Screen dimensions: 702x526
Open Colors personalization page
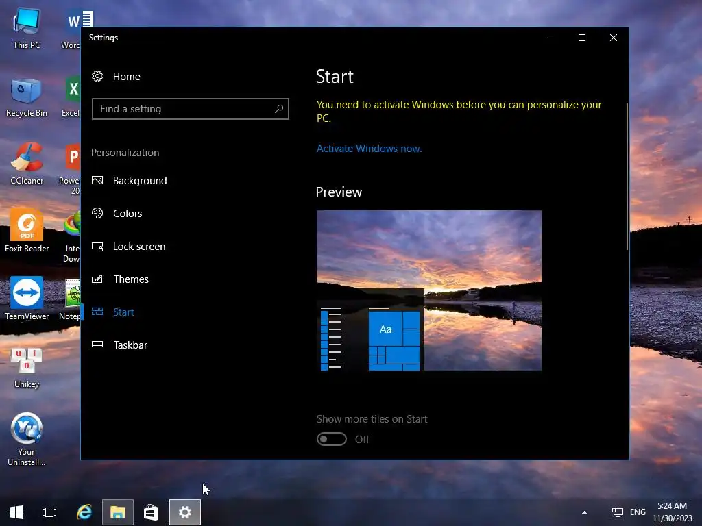[x=128, y=214]
